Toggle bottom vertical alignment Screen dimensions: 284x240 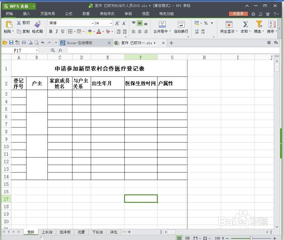[146, 23]
